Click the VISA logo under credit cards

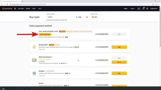pos(66,37)
